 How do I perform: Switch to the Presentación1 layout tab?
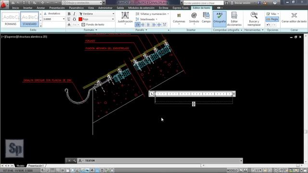pyautogui.click(x=36, y=166)
